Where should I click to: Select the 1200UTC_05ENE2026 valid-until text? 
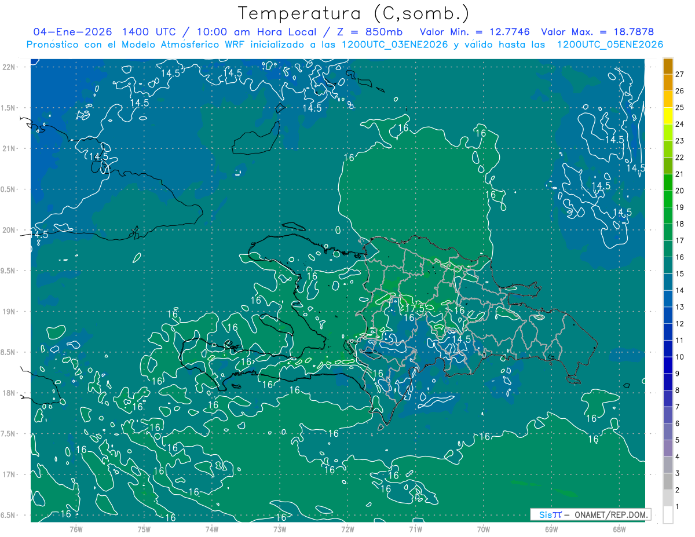point(610,44)
